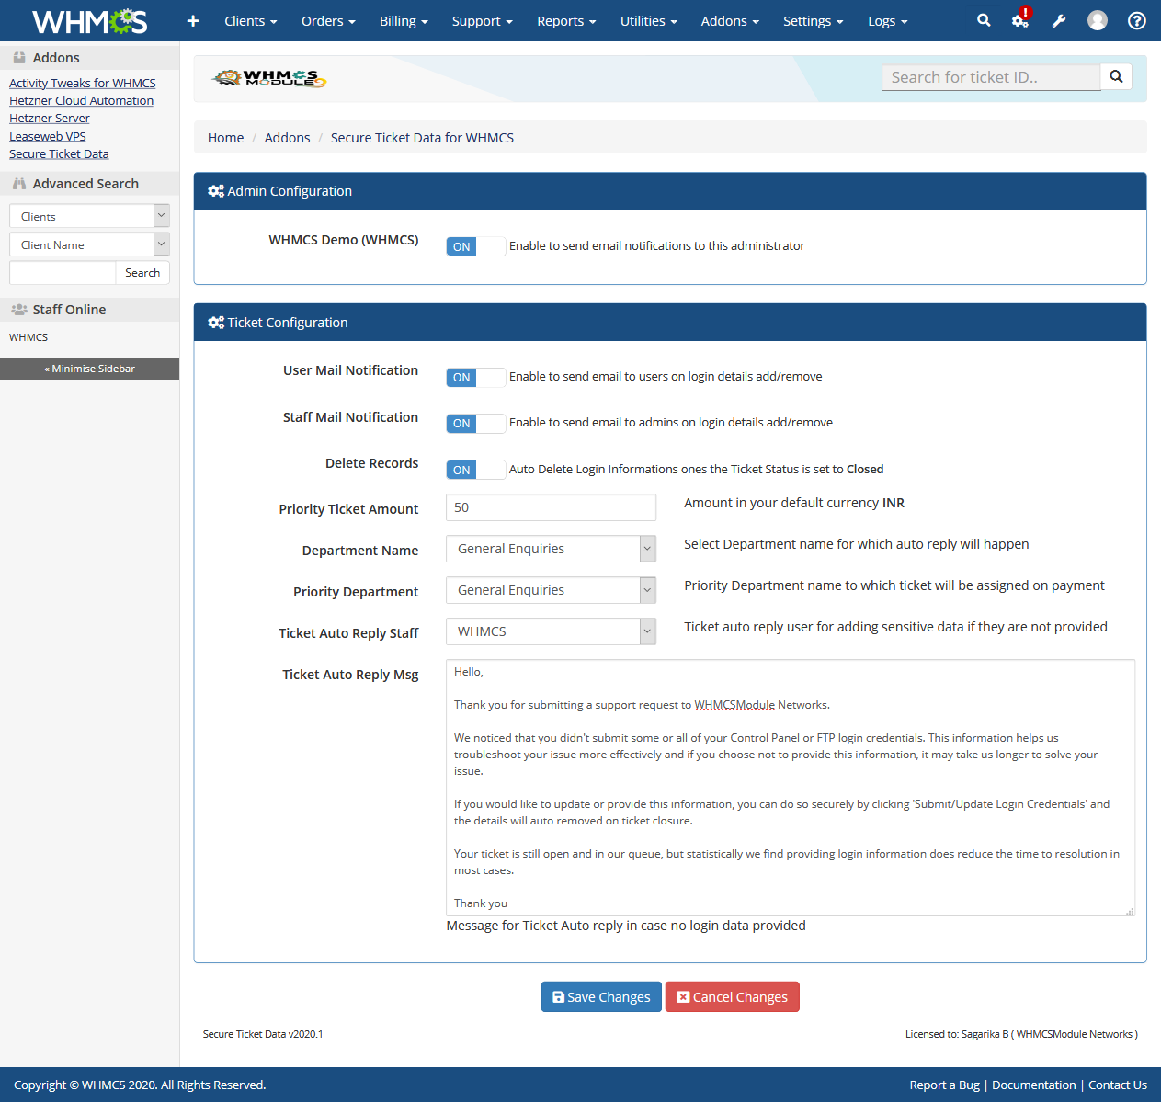Click the WHMCS Modules logo banner
The height and width of the screenshot is (1102, 1161).
coord(269,78)
